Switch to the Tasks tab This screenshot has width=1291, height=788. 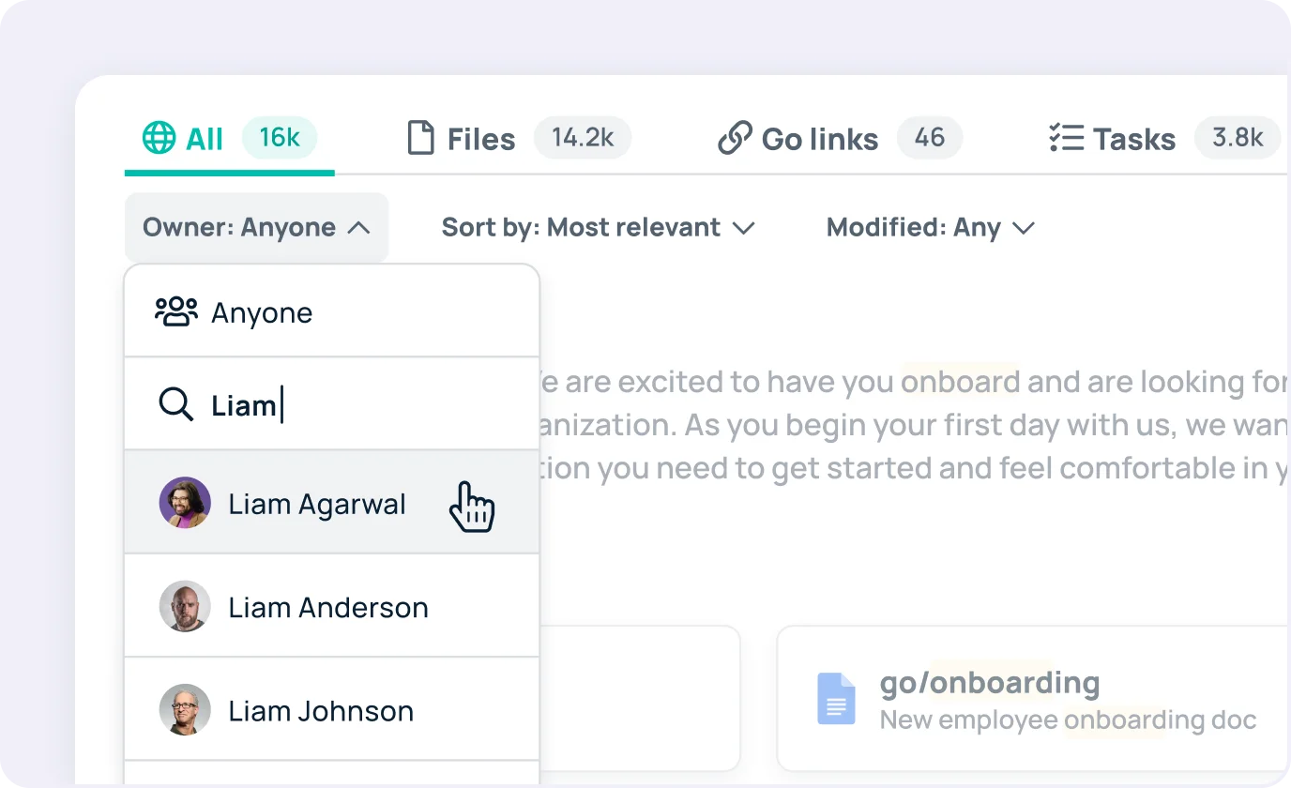pyautogui.click(x=1133, y=139)
